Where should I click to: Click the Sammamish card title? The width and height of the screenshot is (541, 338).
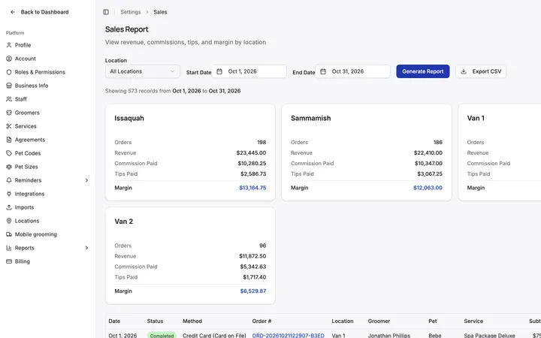[310, 119]
